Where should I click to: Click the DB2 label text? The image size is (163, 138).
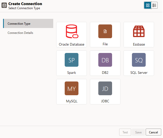point(105,73)
